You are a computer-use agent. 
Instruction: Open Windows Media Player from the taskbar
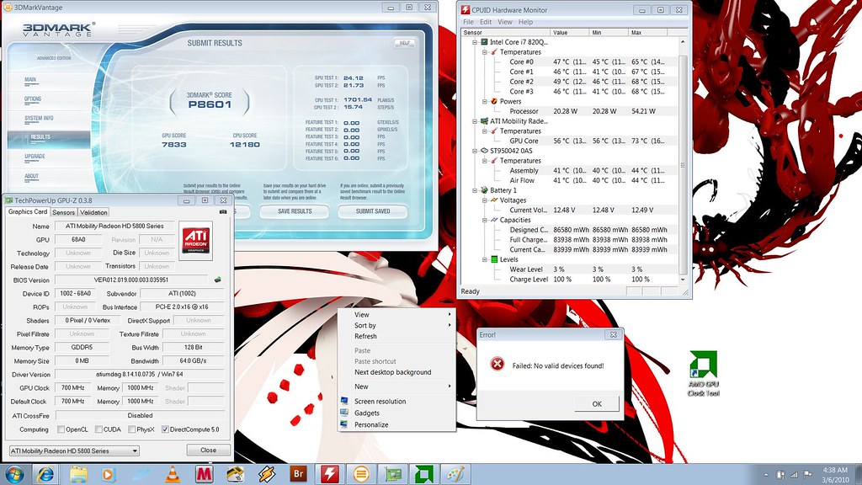tap(109, 473)
